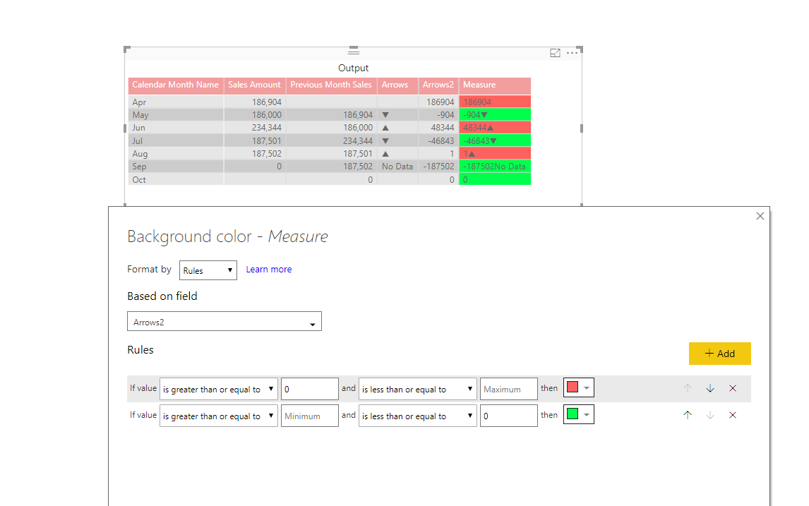
Task: Click second rule's Minimum input field
Action: pos(310,416)
